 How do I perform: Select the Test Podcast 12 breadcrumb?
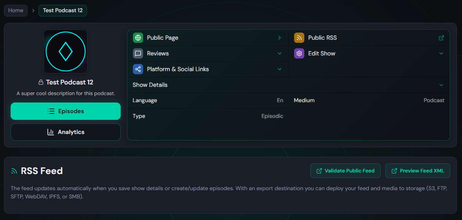[63, 10]
